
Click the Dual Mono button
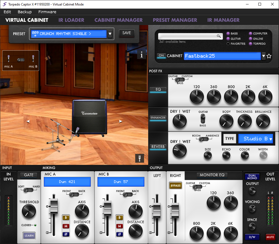coord(252,177)
